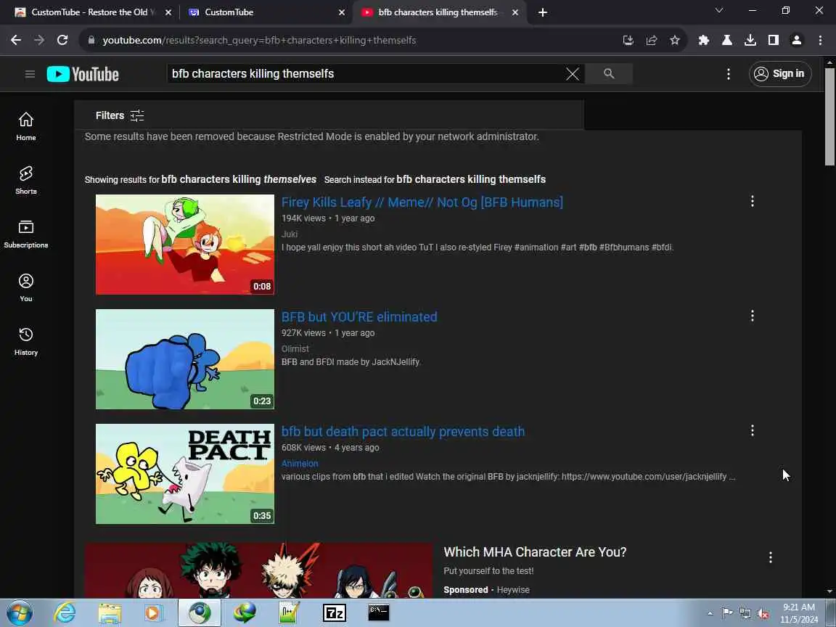Open Which MHA Character Are You? ad title
This screenshot has width=836, height=627.
(535, 552)
